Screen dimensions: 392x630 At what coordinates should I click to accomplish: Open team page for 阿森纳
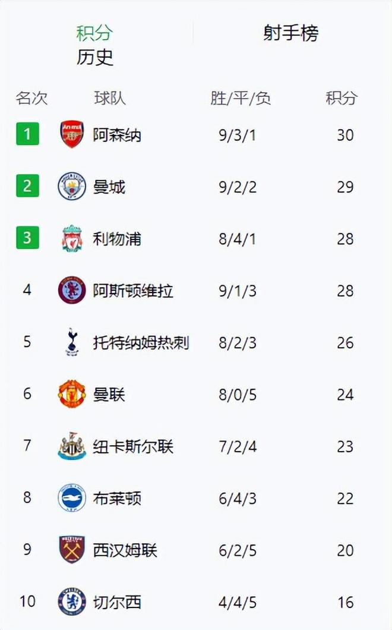coord(117,136)
